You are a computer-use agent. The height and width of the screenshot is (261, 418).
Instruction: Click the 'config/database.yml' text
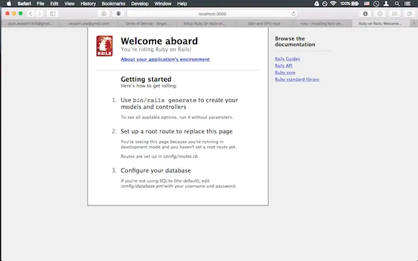tap(142, 186)
